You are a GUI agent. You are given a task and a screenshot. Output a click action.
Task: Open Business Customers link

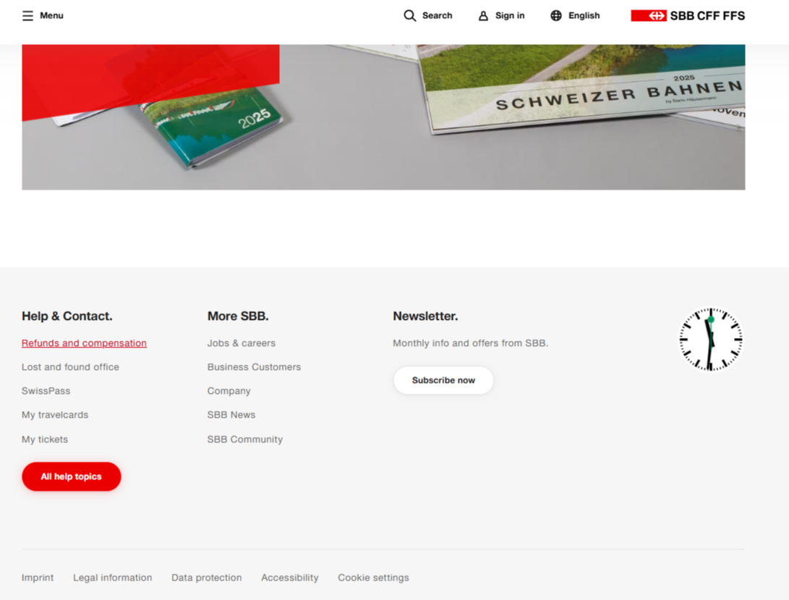click(x=254, y=367)
